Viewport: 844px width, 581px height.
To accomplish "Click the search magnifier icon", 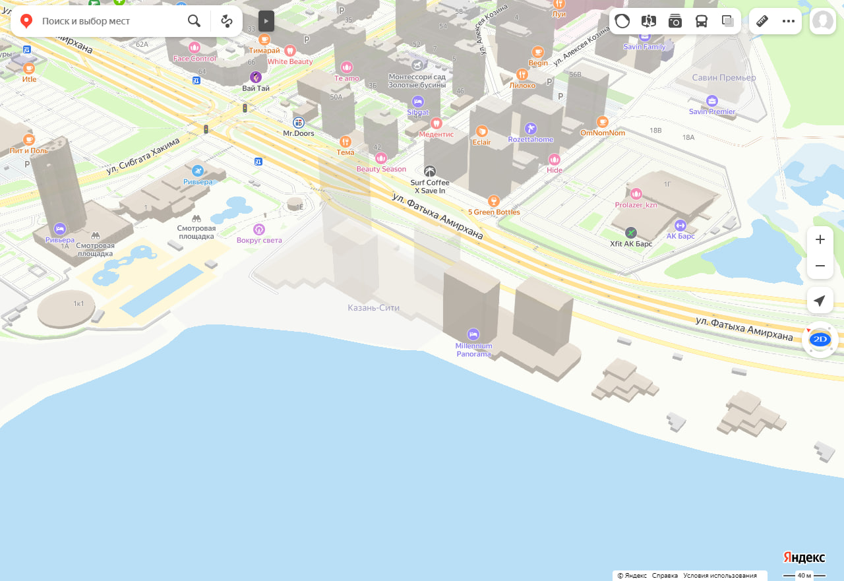I will [194, 21].
